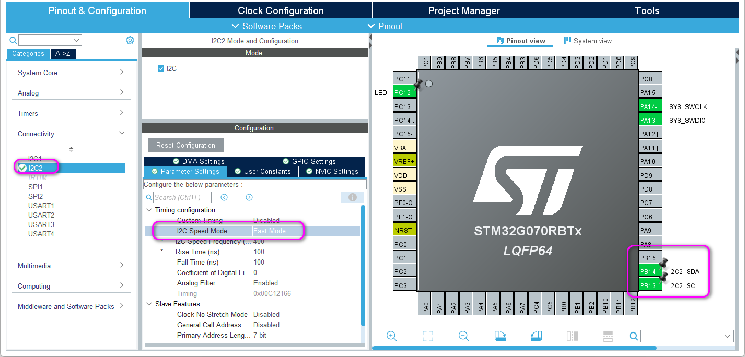Open the DMA Settings tab

199,161
